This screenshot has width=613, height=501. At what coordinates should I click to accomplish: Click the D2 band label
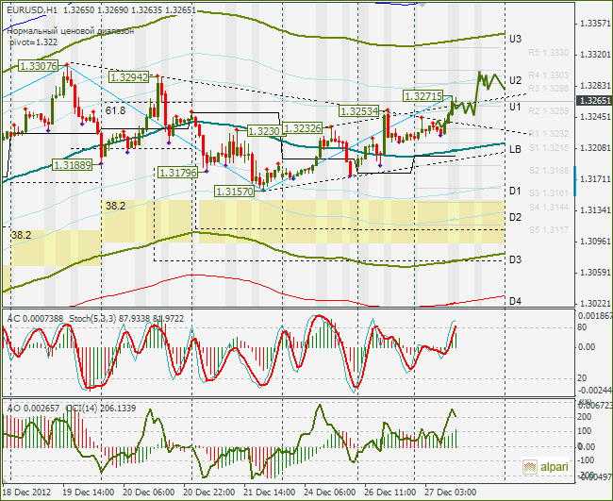(x=515, y=217)
